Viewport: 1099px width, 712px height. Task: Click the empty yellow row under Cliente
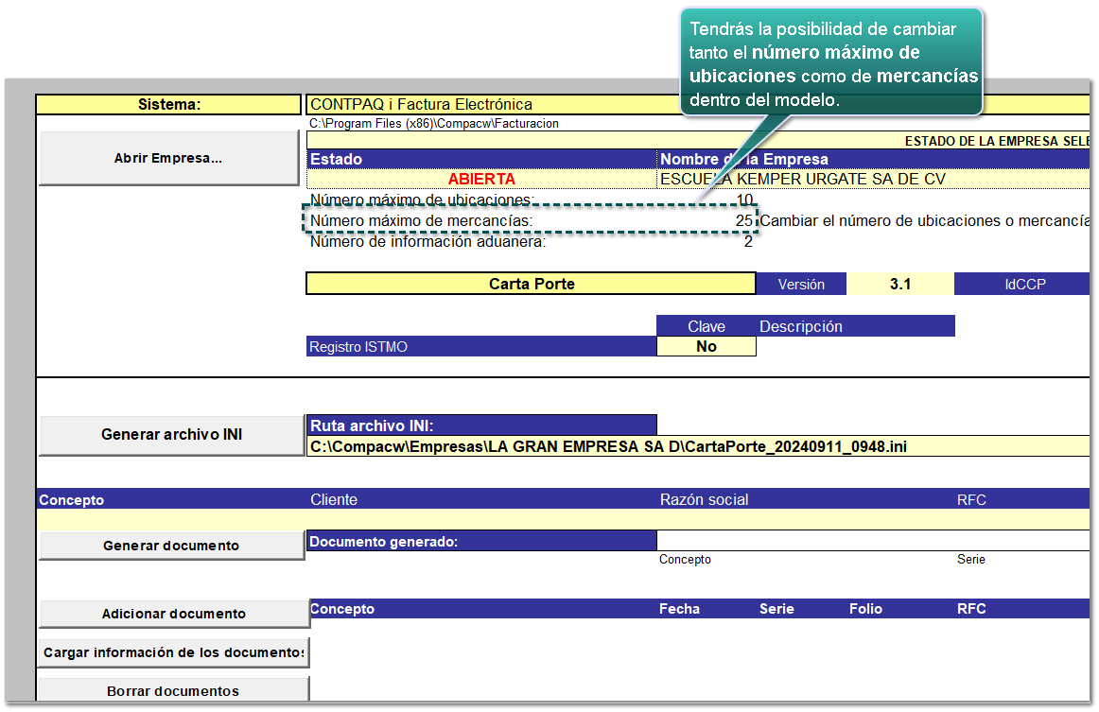(563, 519)
